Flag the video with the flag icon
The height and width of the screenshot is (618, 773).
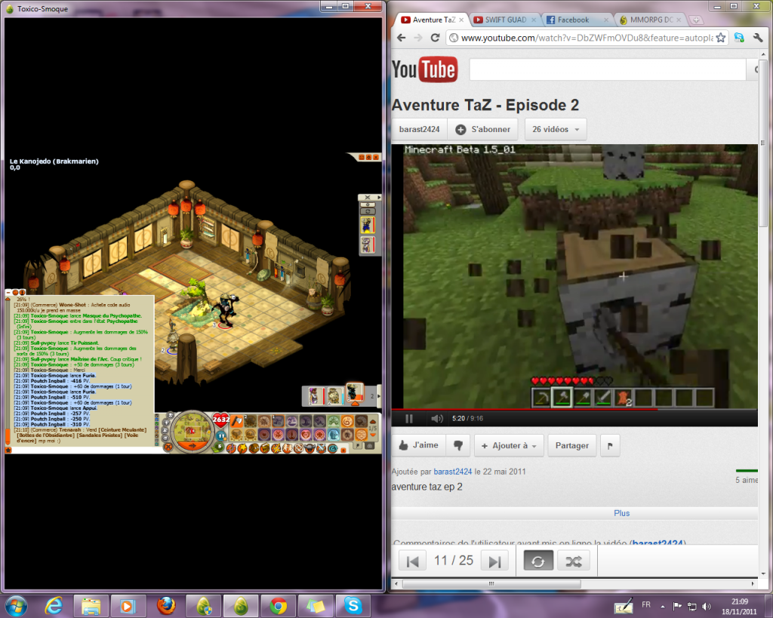[610, 445]
